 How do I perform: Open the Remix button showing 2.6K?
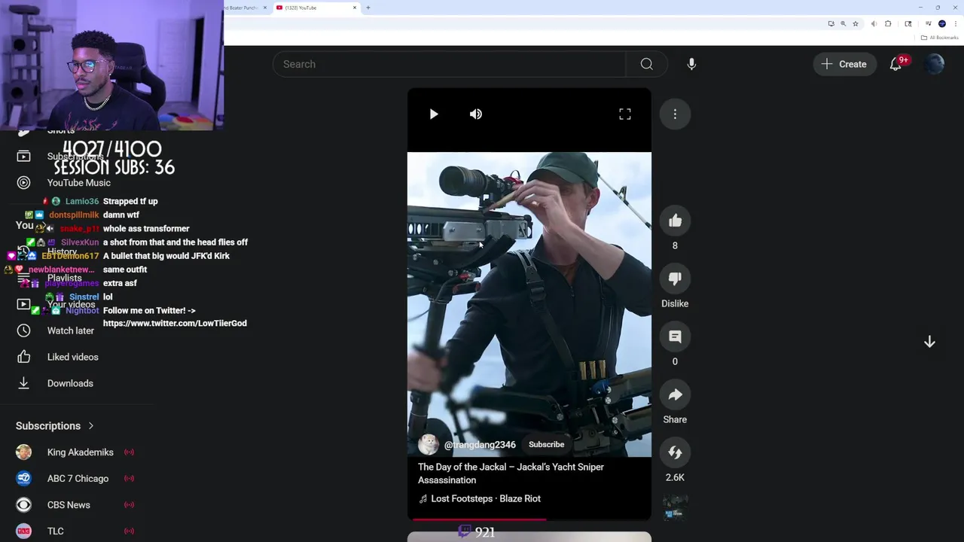(x=675, y=452)
